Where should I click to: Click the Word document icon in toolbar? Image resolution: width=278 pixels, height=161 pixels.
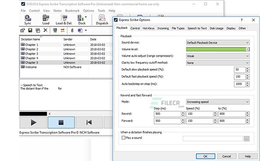(x=80, y=30)
